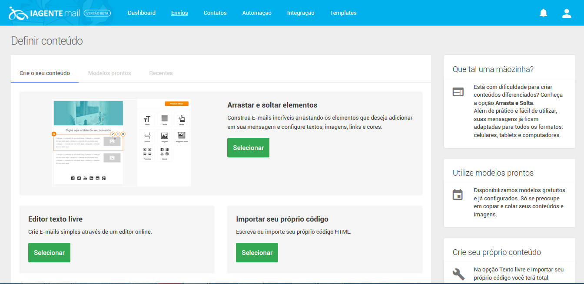
Task: Click the monitor icon in 'Que tal uma mãozinha?'
Action: [458, 92]
